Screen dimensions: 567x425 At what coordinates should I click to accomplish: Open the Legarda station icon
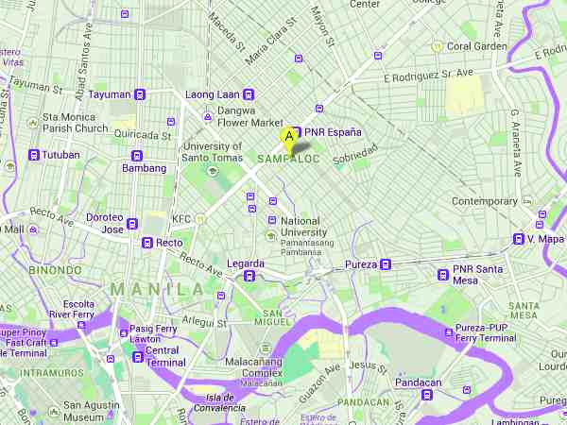coord(249,277)
